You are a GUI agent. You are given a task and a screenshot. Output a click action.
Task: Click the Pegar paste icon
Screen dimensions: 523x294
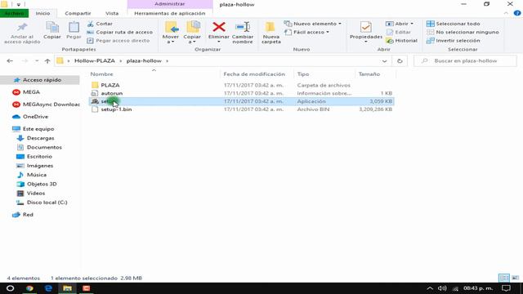point(74,31)
